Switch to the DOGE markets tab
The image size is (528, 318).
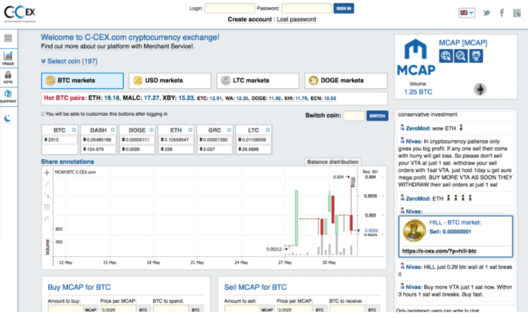tap(346, 81)
